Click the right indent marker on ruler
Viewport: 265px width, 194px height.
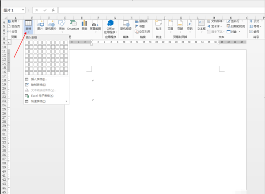coord(219,43)
